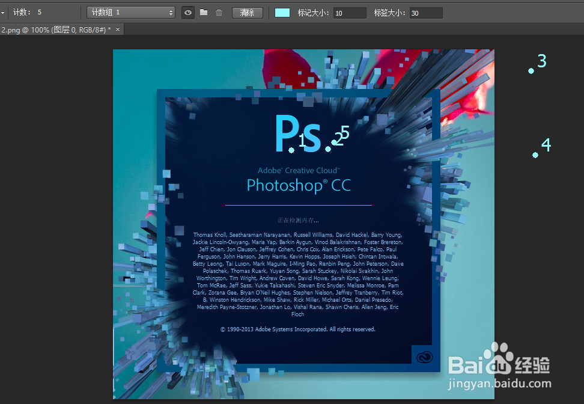Screen dimensions: 584x404
Task: Switch to the 2.png document tab
Action: pyautogui.click(x=57, y=28)
